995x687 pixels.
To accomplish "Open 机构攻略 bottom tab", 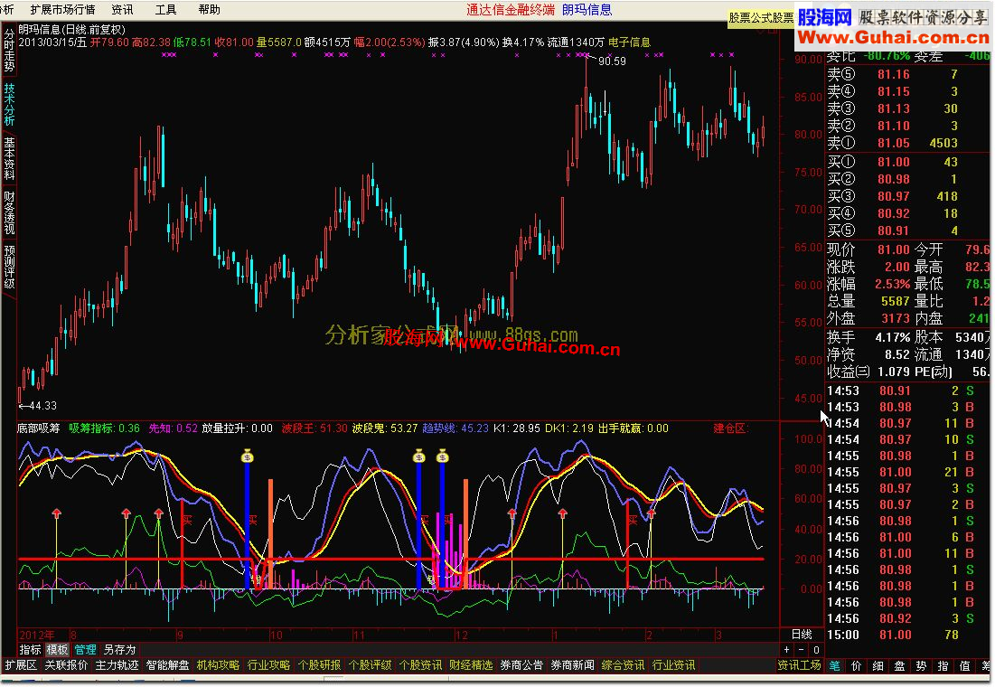I will click(x=219, y=664).
